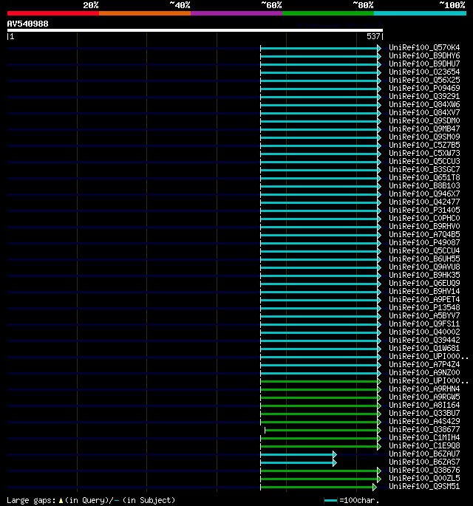Open hit UniRef100_Q570K4
Screen dimensions: 473x506
click(x=424, y=47)
